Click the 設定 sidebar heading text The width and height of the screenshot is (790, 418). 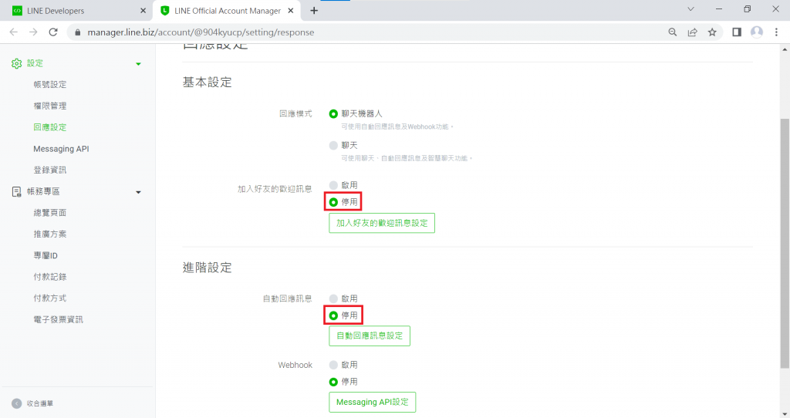click(35, 63)
